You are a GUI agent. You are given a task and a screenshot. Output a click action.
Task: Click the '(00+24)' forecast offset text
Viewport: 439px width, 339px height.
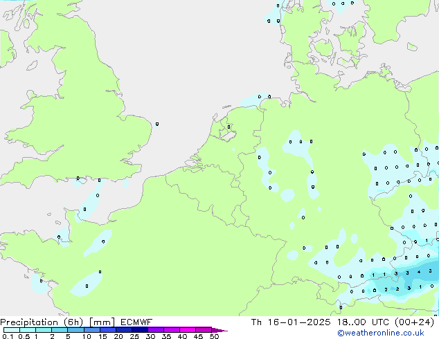414,322
